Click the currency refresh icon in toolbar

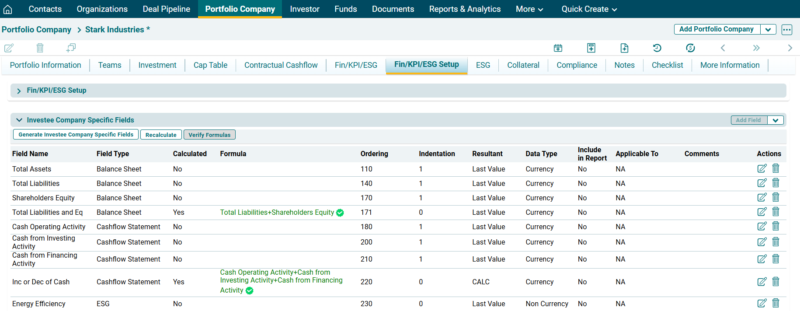pyautogui.click(x=690, y=48)
